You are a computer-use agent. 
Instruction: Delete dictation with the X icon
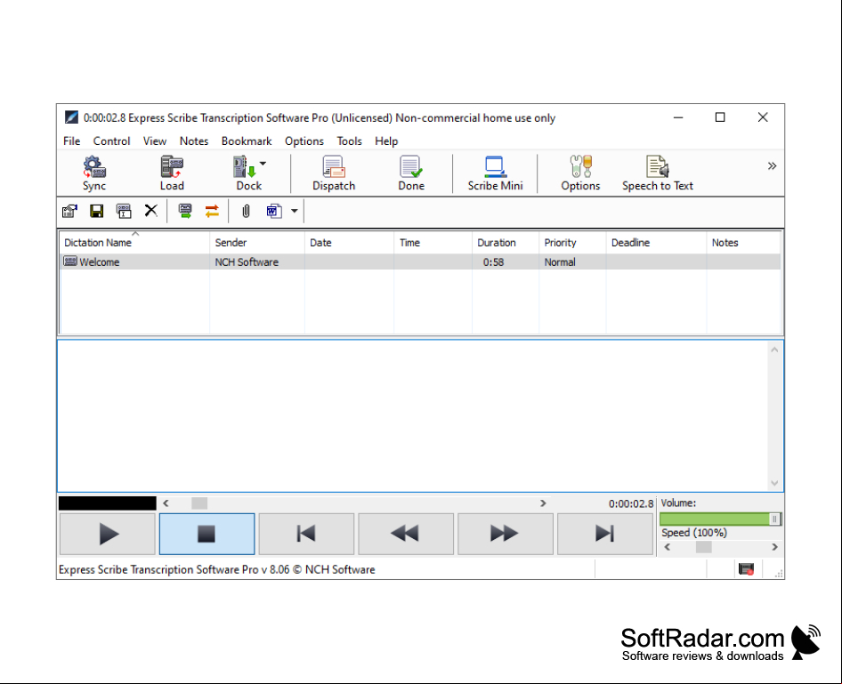tap(151, 210)
